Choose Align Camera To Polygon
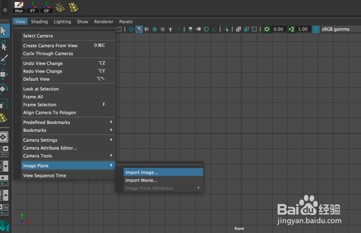 tap(68, 113)
